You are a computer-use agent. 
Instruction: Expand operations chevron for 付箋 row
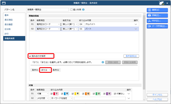(x=129, y=94)
